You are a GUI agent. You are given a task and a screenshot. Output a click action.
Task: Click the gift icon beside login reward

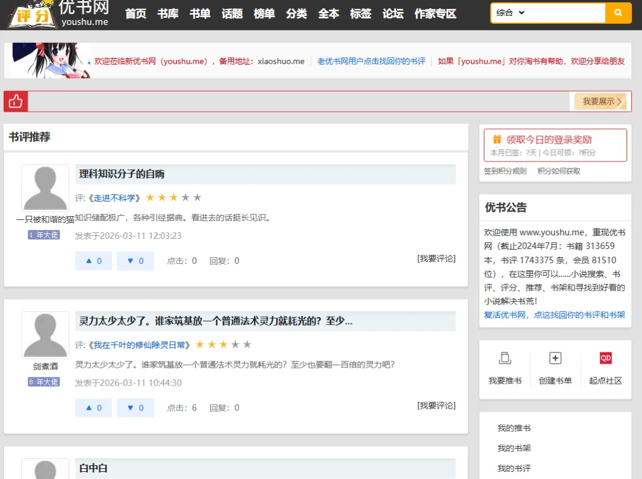click(496, 139)
